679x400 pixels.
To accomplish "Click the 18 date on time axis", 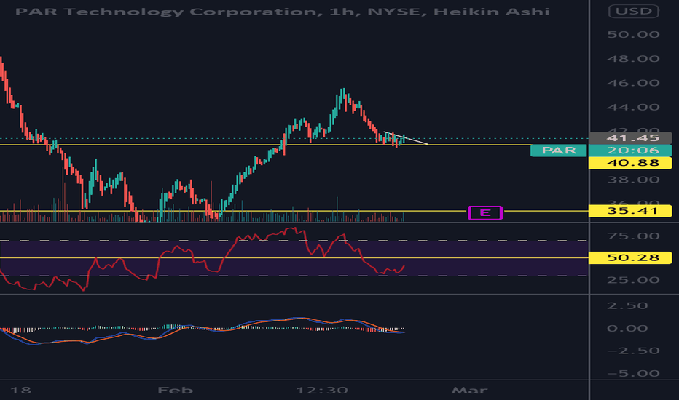I will coord(20,391).
